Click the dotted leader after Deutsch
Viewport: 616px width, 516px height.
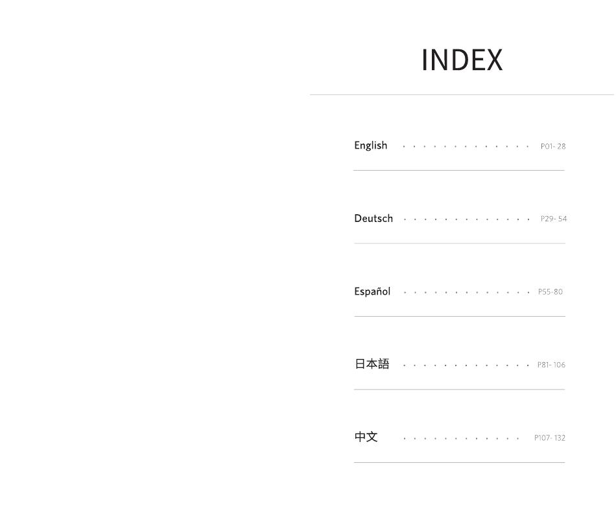(x=466, y=219)
